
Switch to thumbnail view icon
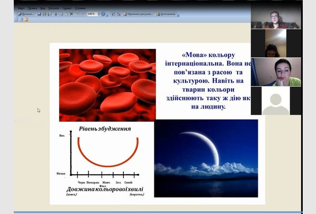[x=16, y=20]
